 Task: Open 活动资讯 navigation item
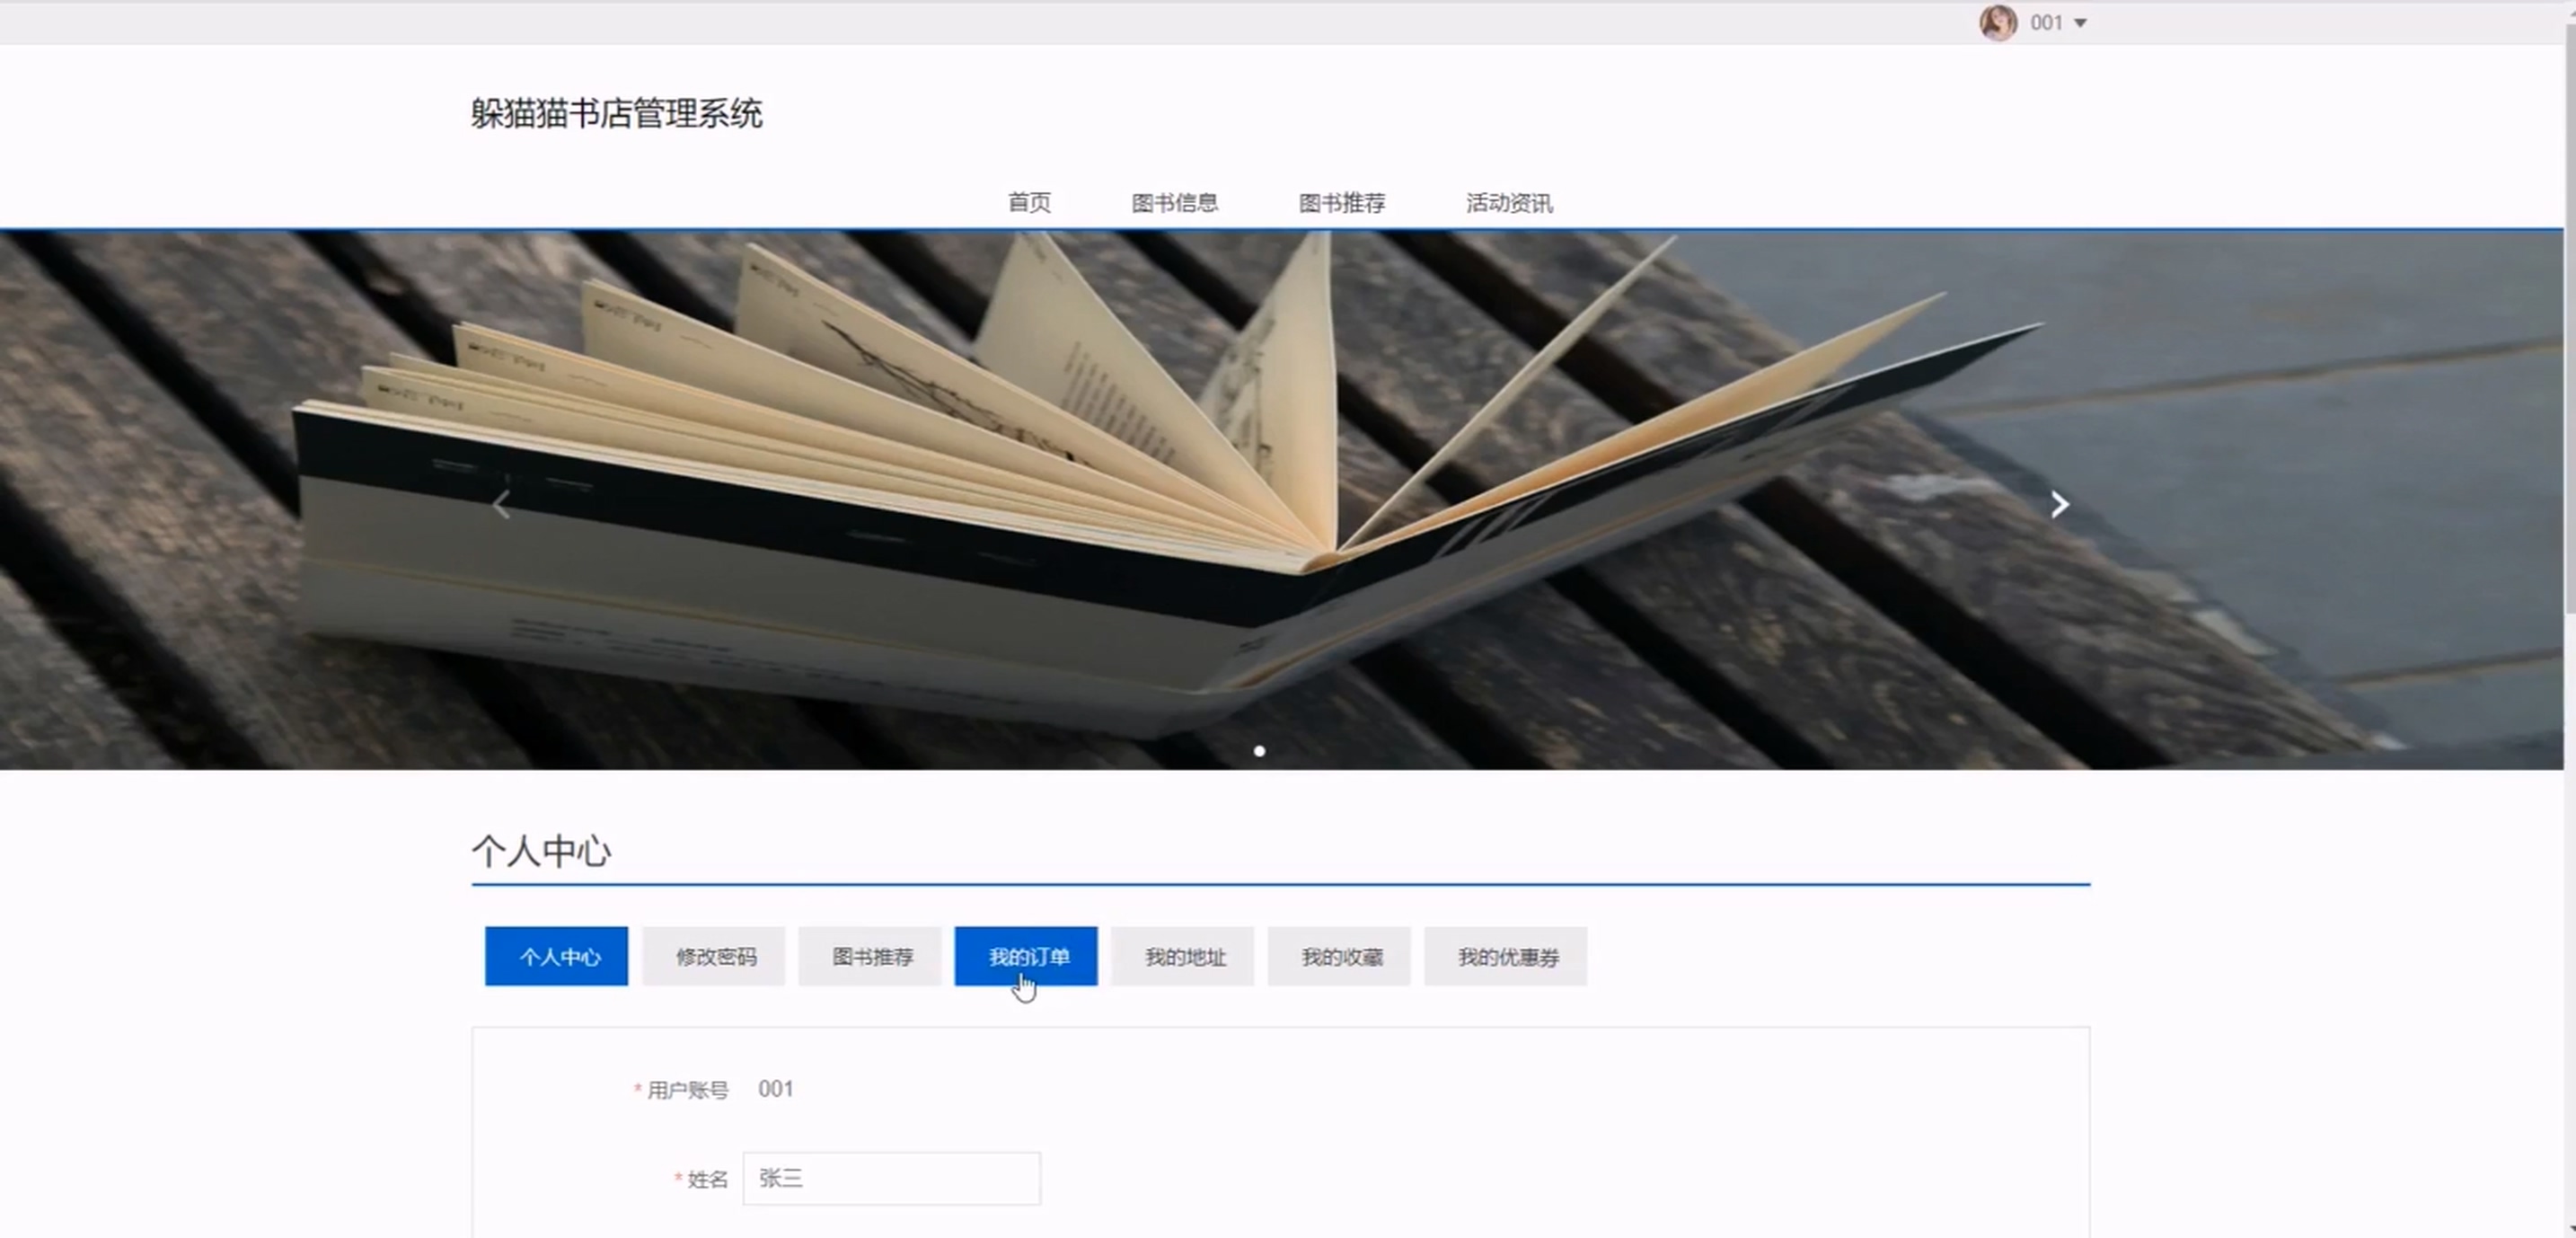1508,203
